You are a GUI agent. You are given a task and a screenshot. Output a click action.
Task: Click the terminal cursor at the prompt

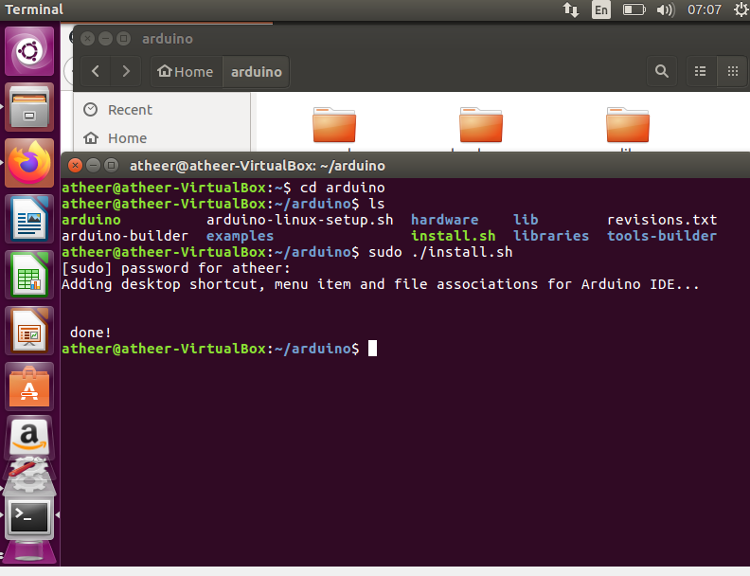pos(372,349)
